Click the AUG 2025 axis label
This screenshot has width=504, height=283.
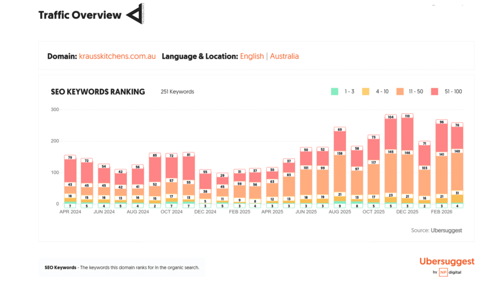pyautogui.click(x=340, y=212)
